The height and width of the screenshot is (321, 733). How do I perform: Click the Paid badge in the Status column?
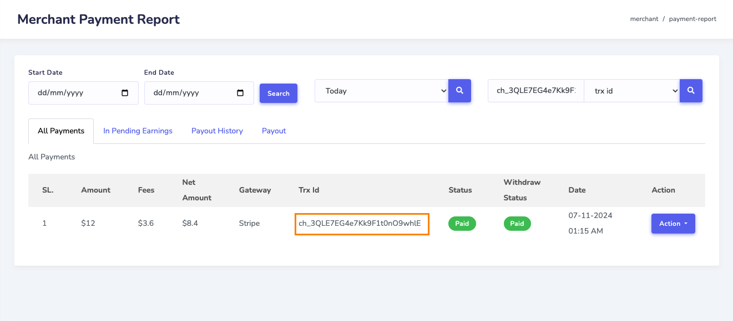click(x=462, y=224)
